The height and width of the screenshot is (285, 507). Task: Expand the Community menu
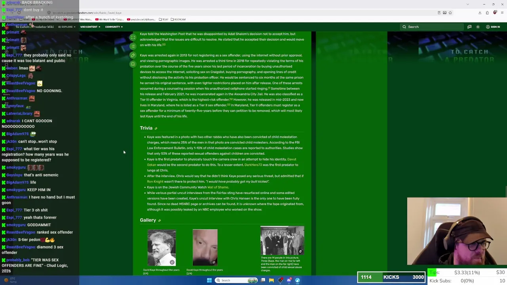coord(114,27)
